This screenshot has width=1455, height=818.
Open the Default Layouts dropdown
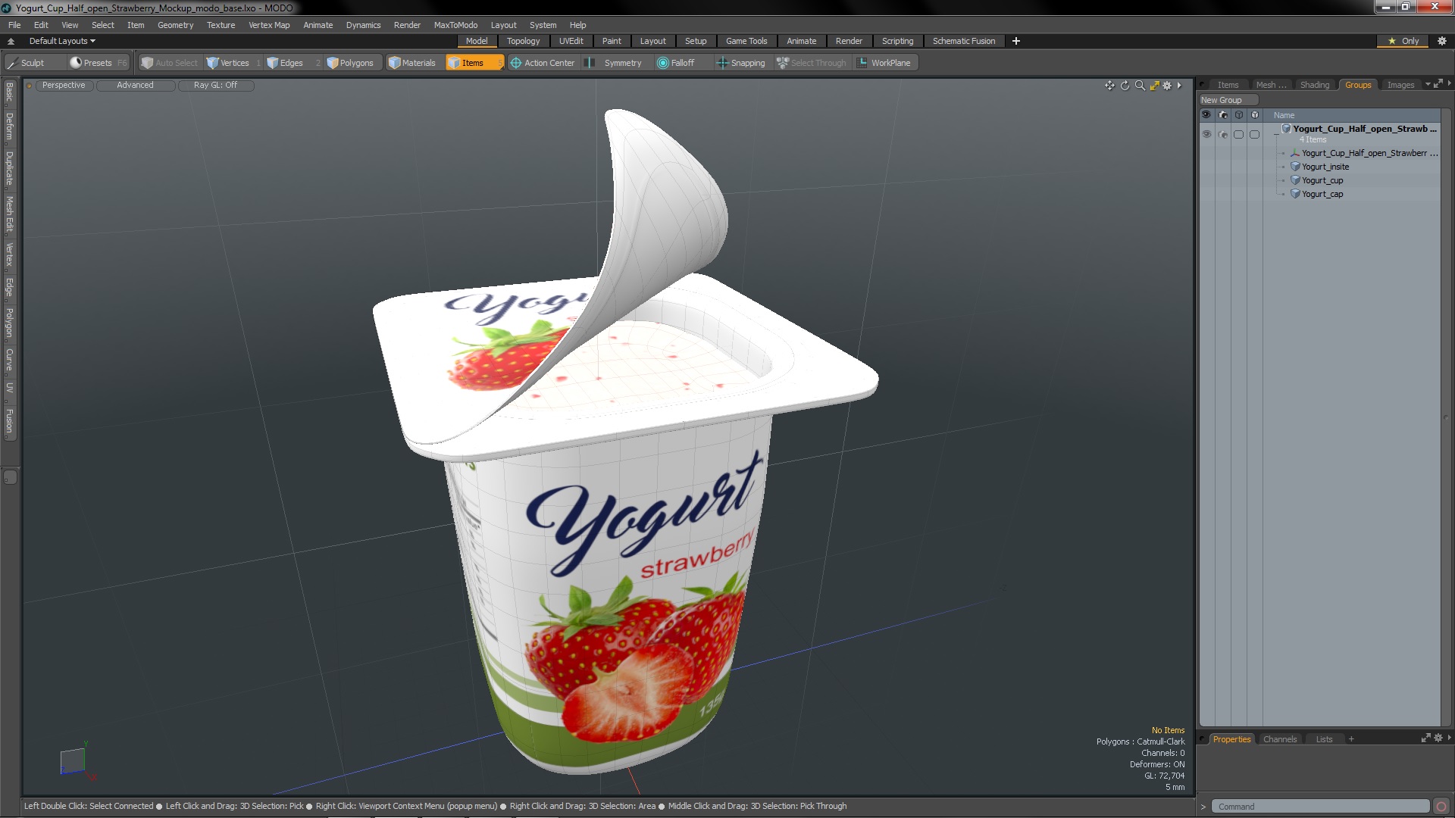click(62, 41)
